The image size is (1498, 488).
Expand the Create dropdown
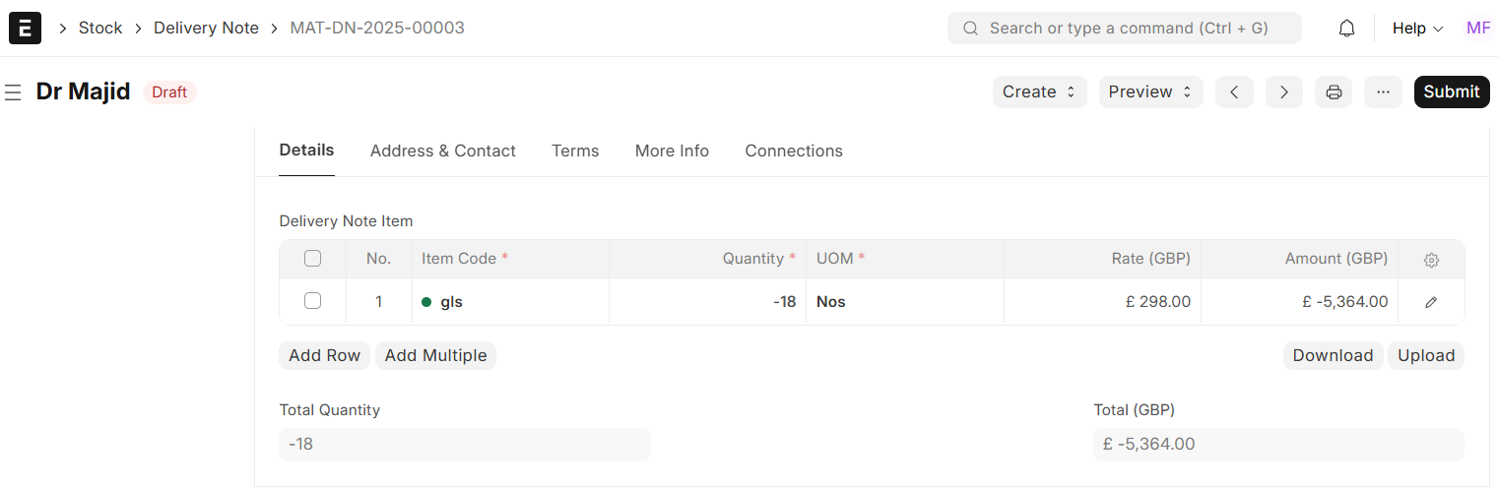(1039, 92)
